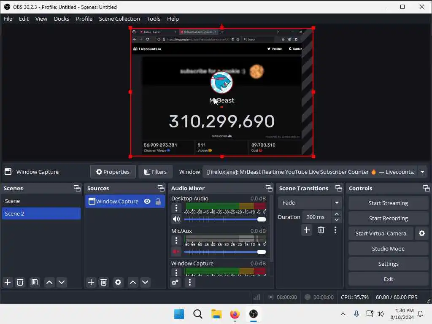Viewport: 432px width, 324px height.
Task: Open Window selection dropdown arrow
Action: click(x=422, y=172)
